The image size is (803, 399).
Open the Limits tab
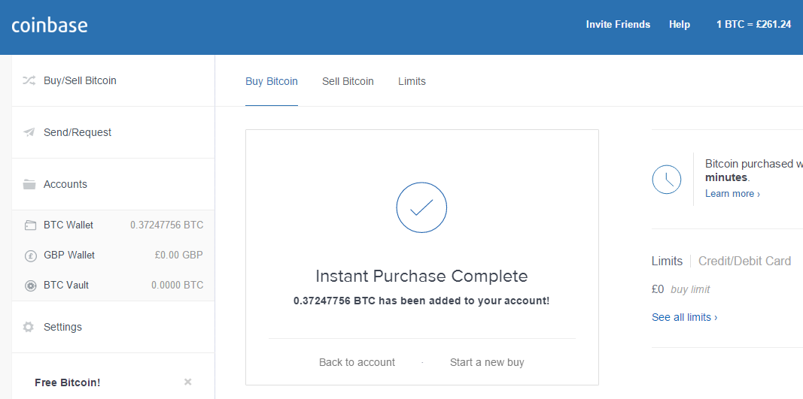pos(412,81)
